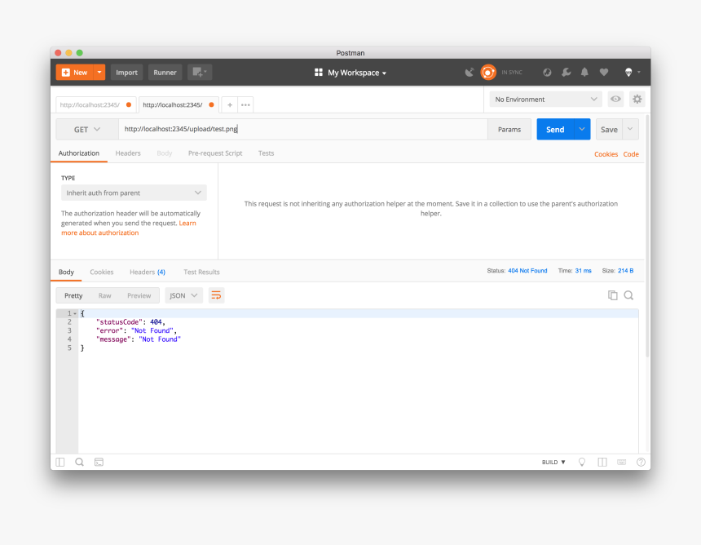Click the Size 214 B value
This screenshot has width=701, height=545.
click(625, 271)
